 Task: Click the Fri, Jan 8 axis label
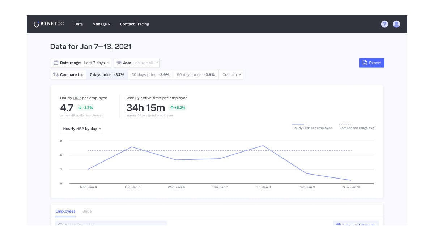[264, 187]
